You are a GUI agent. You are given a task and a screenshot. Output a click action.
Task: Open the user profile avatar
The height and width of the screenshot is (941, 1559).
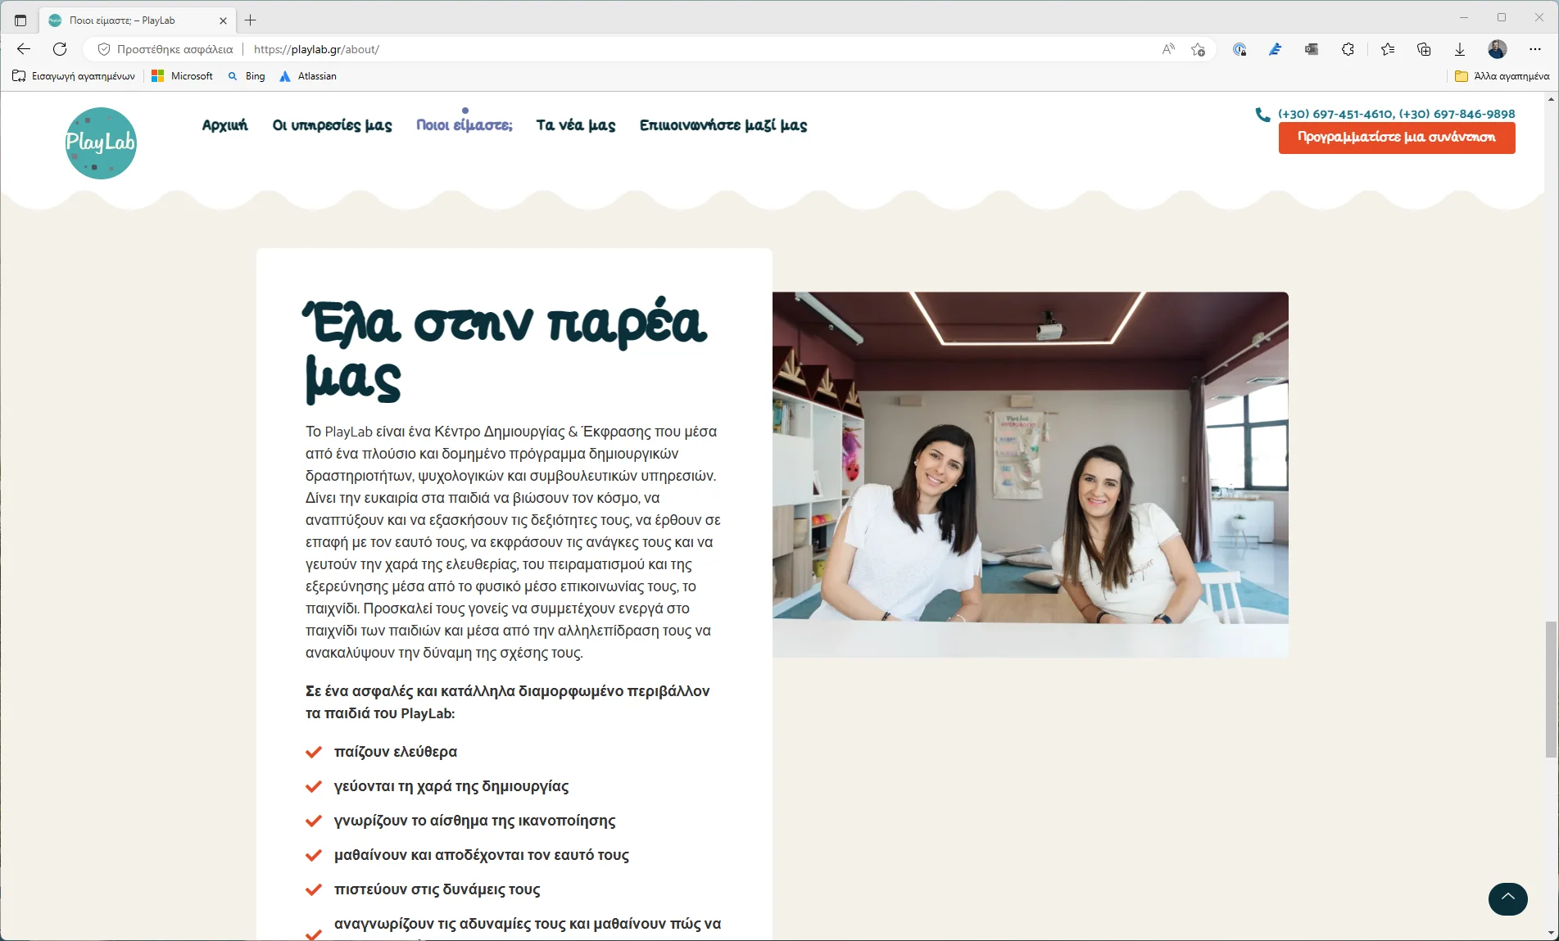click(1498, 49)
